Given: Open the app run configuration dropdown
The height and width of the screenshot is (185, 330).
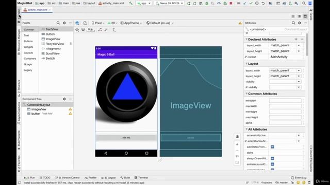Looking at the screenshot, I should 144,4.
